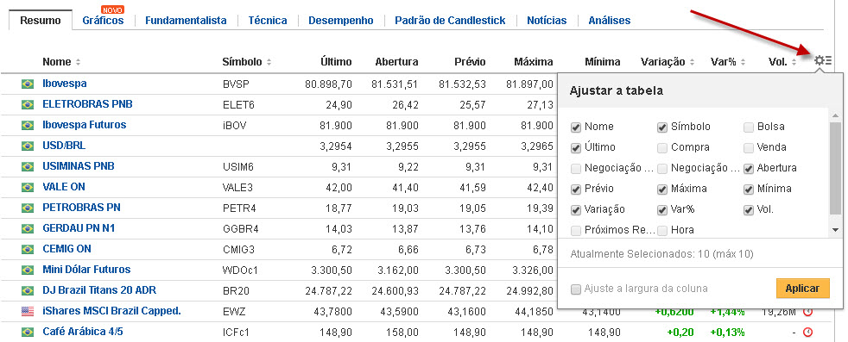Click the clock icon in Café Arábica row

[x=808, y=333]
